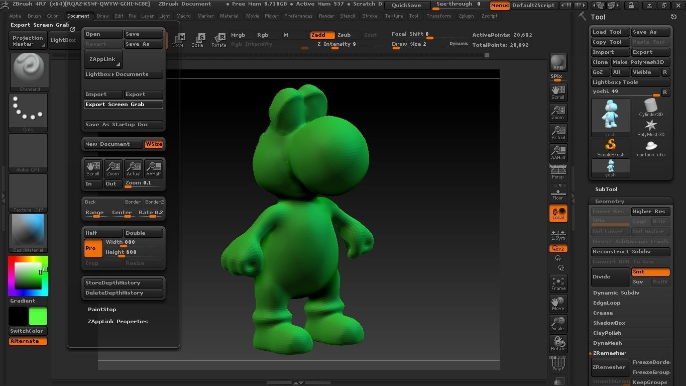Click Export Screen Grab button
Viewport: 686px width, 386px height.
(x=124, y=105)
